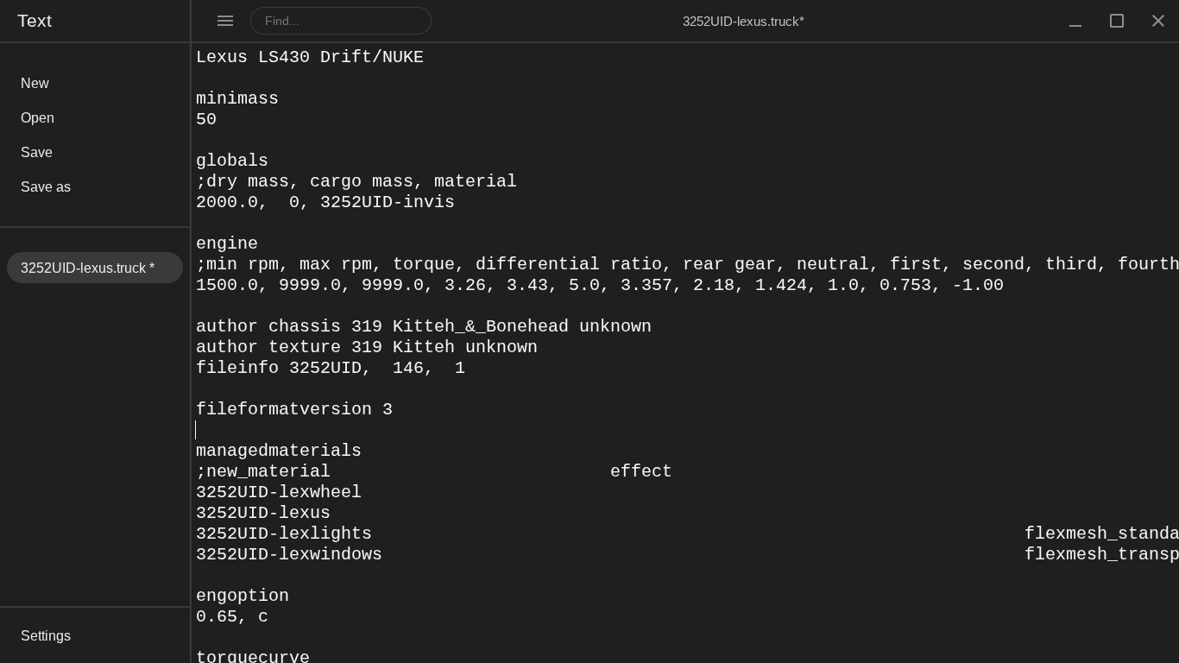Choose Open from the sidebar
The width and height of the screenshot is (1179, 663).
37,117
